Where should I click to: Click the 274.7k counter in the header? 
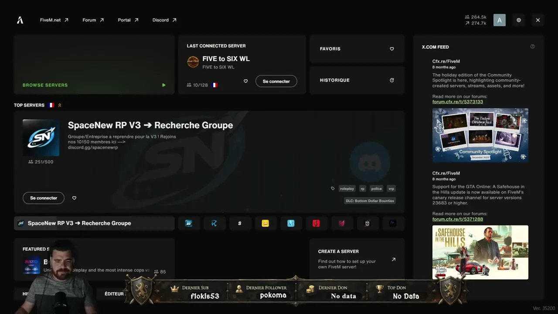(x=476, y=23)
